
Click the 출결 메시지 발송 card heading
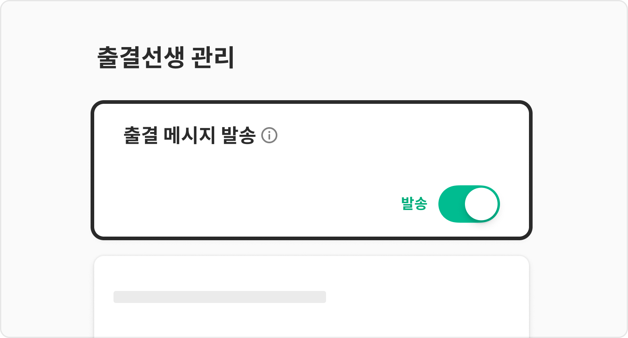[190, 136]
